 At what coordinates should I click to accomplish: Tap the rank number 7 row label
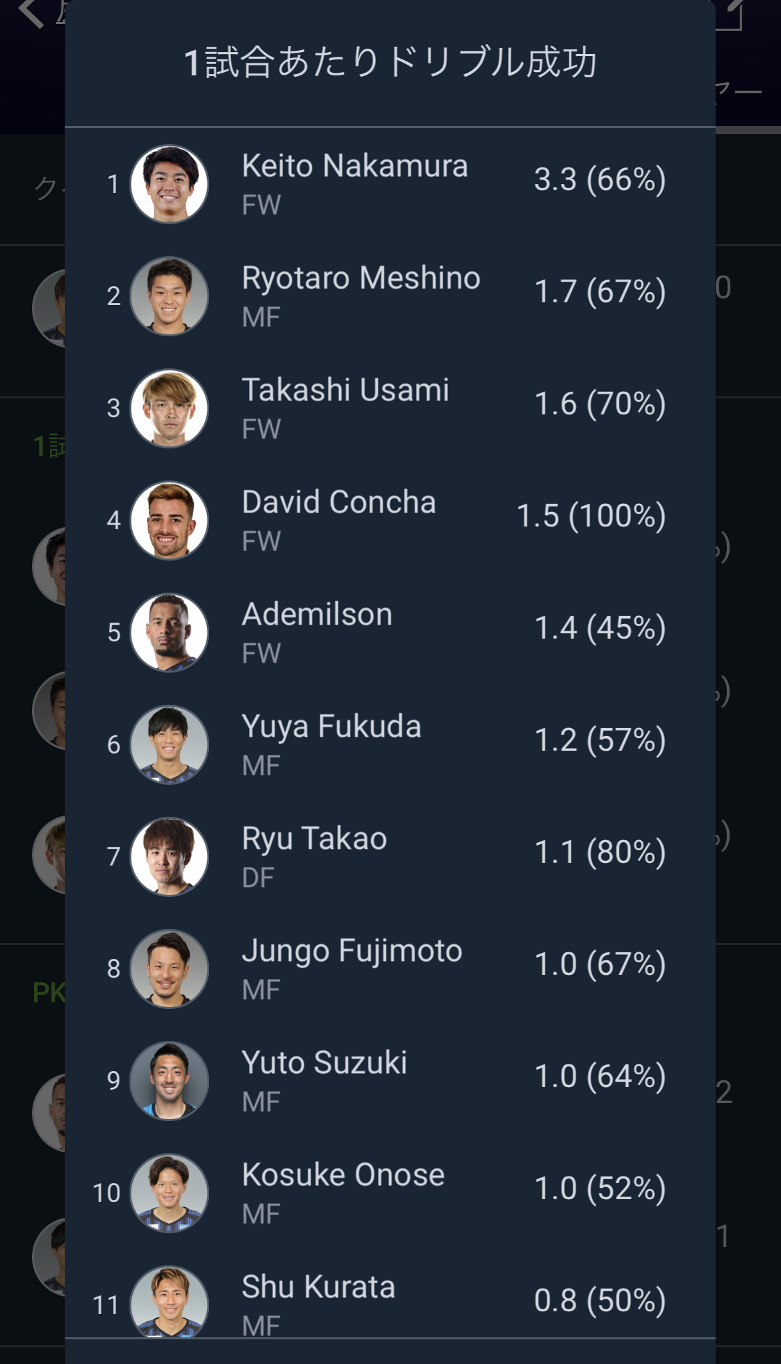pos(113,857)
